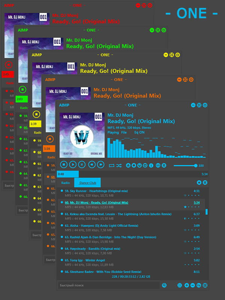This screenshot has height=300, width=225.
Task: Click rating star on track 64 row
Action: click(x=185, y=253)
